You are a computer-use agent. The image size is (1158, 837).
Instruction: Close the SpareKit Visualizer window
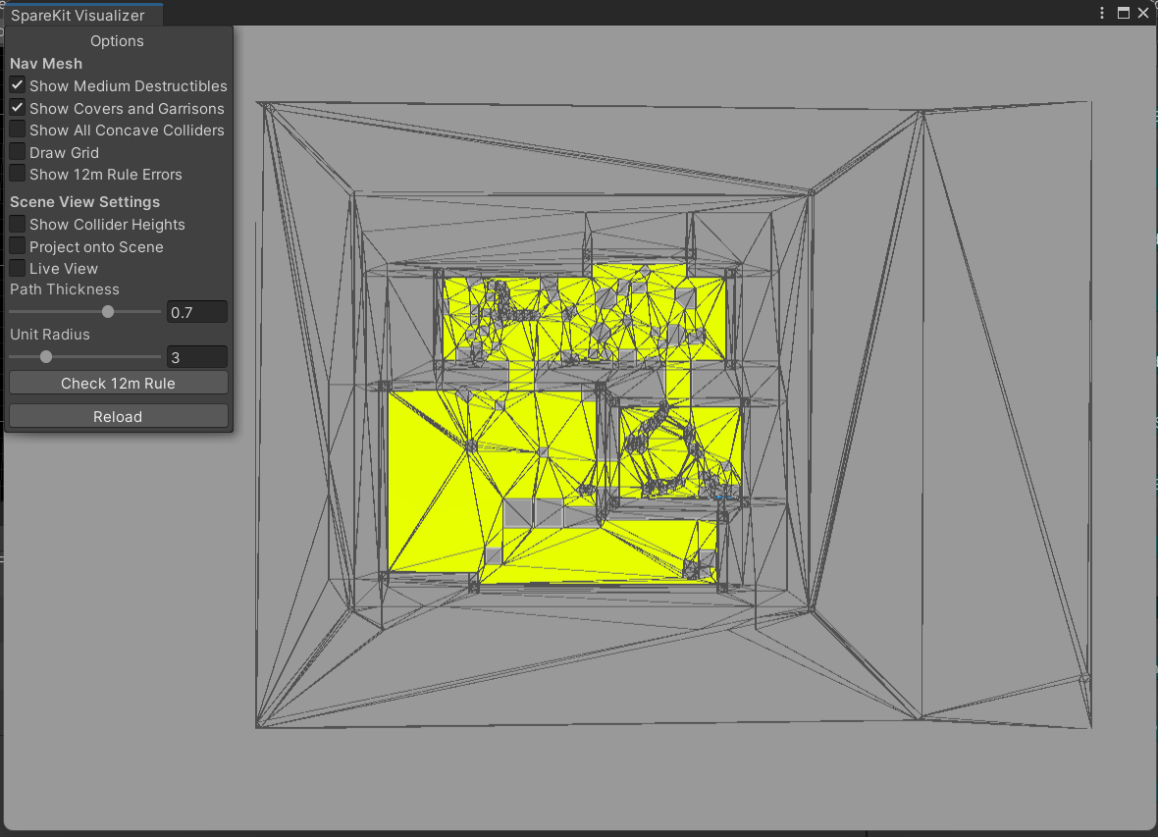click(1143, 14)
